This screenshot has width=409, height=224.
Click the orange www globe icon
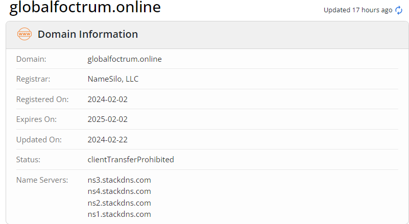tap(25, 35)
